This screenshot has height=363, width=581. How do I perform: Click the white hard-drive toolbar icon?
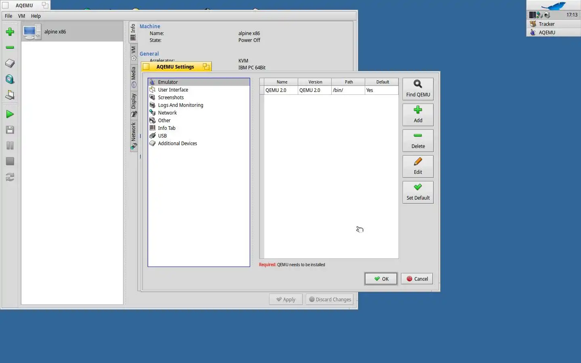pos(10,63)
